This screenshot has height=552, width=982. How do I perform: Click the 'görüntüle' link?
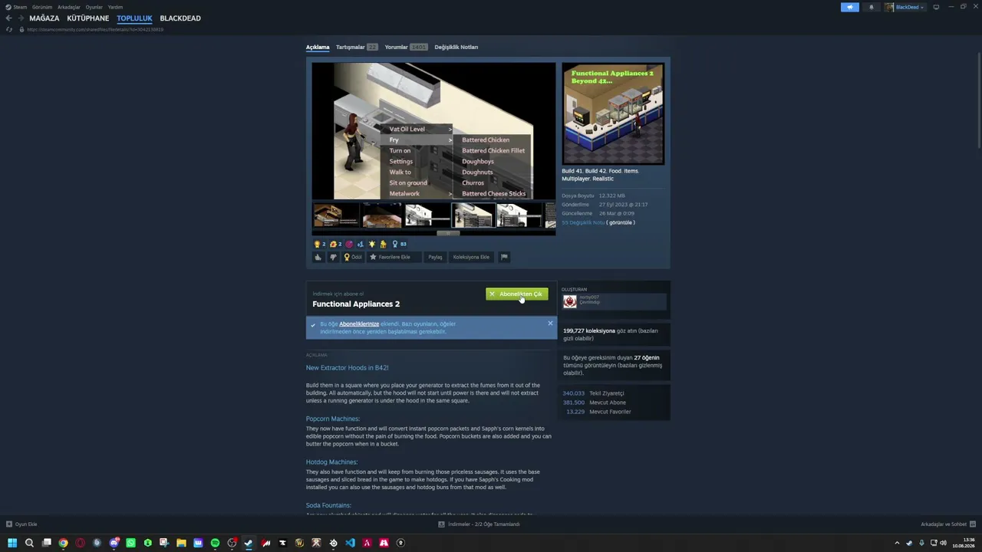621,222
